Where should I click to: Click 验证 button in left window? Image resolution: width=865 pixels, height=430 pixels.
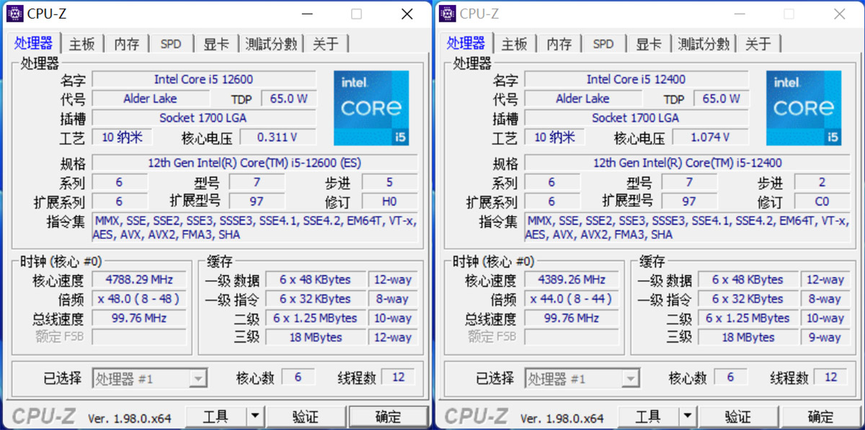point(306,416)
